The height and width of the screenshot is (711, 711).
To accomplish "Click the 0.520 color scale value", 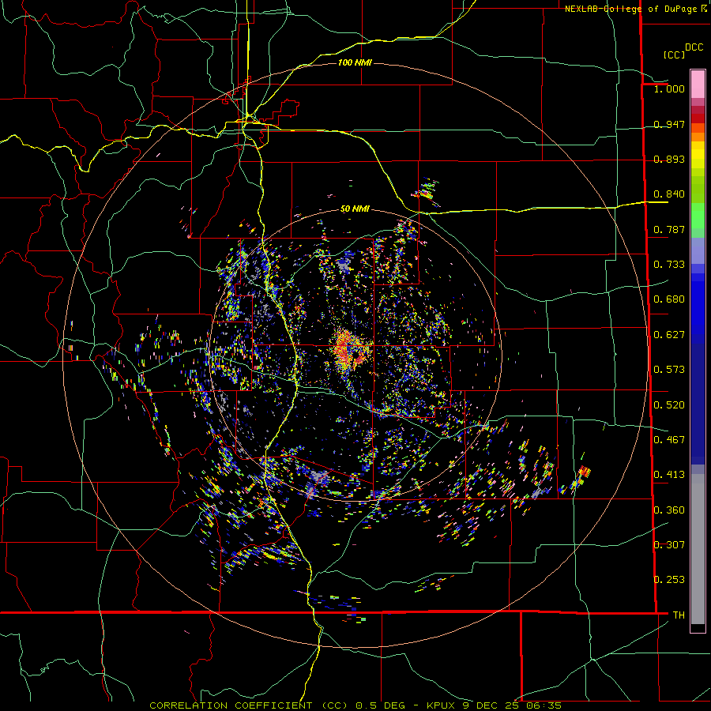I will click(669, 405).
